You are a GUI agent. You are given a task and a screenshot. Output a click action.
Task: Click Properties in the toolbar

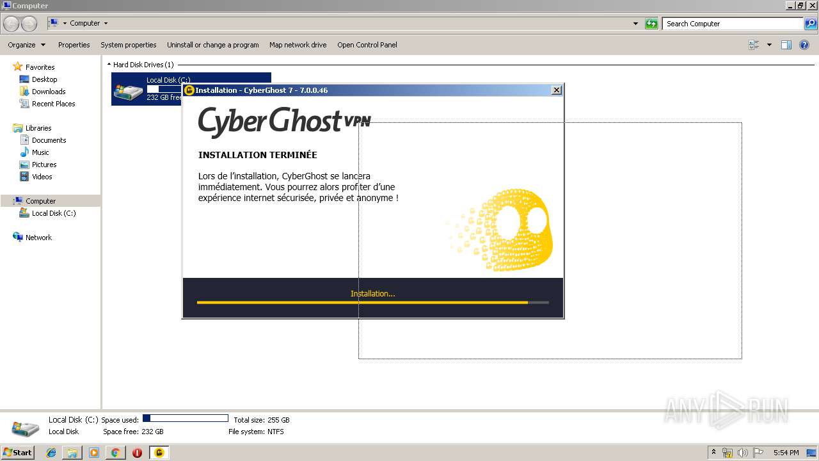[74, 45]
